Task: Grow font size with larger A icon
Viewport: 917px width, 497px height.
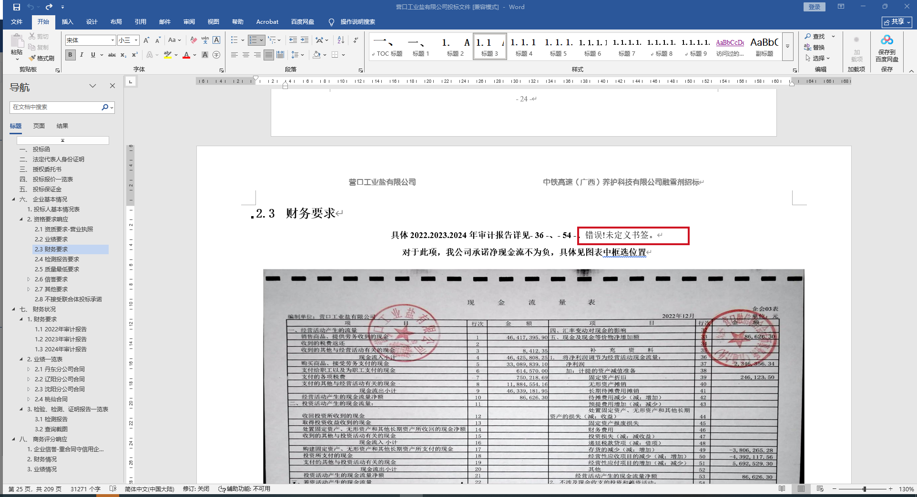Action: tap(146, 40)
